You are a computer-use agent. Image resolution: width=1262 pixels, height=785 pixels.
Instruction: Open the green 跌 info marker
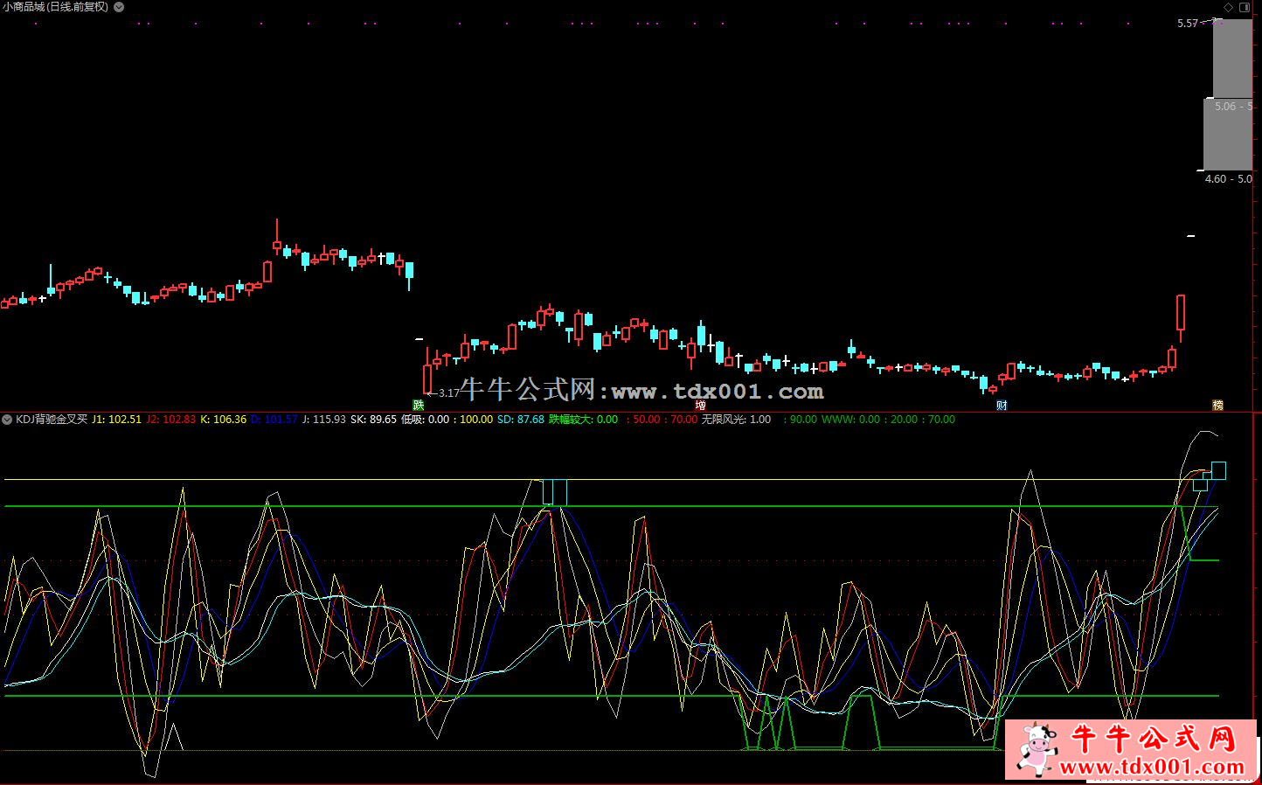tap(419, 405)
